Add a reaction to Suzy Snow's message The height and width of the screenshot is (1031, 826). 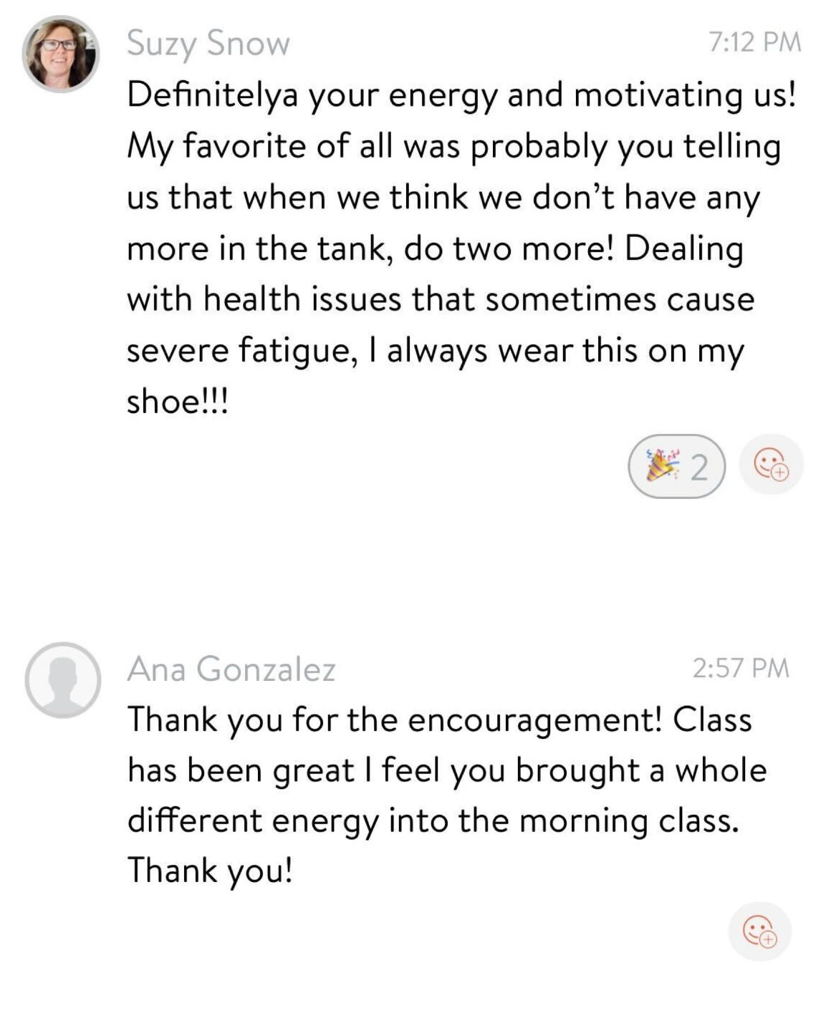click(771, 465)
